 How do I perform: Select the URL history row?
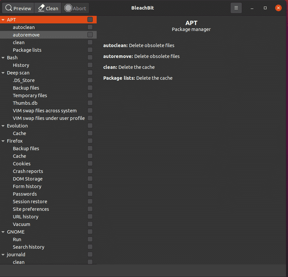click(x=48, y=216)
